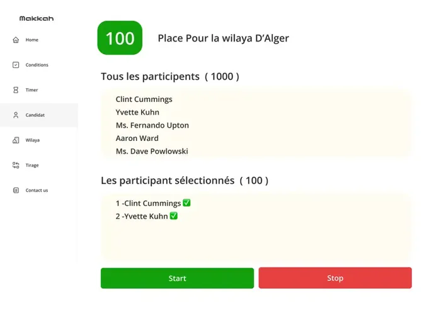Click the Timer menu label
441x331 pixels.
31,90
